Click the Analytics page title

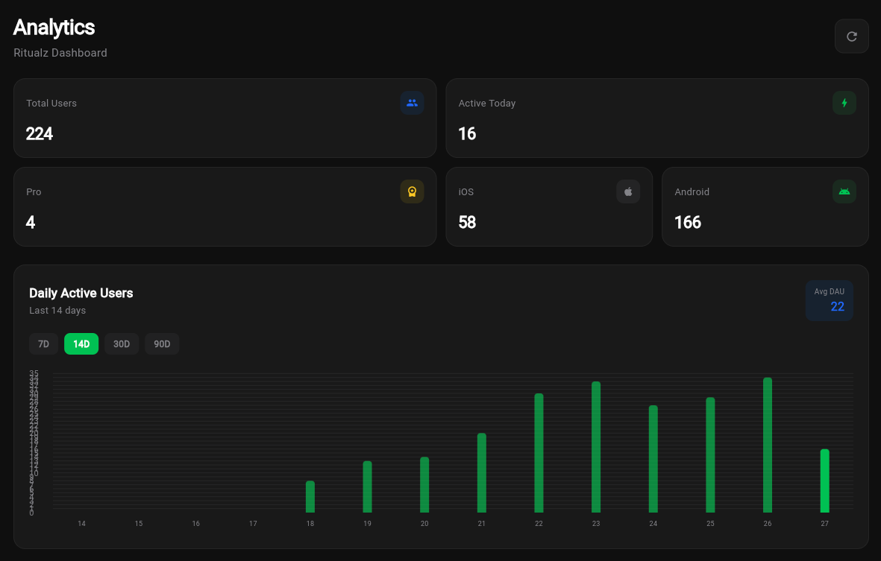(x=53, y=28)
